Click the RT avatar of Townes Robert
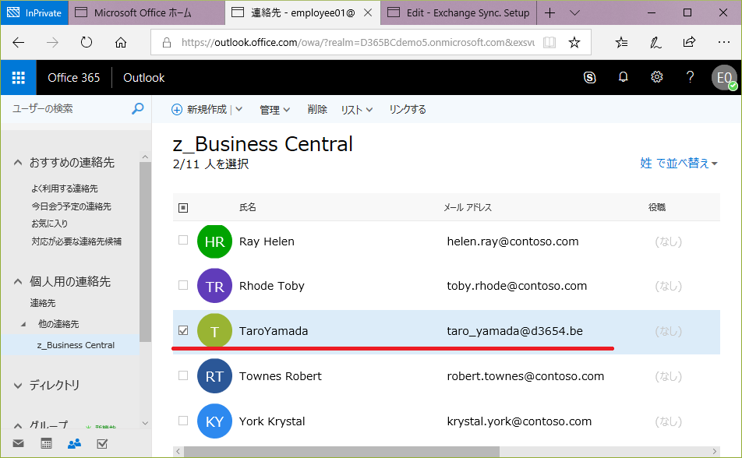The width and height of the screenshot is (742, 458). coord(214,376)
